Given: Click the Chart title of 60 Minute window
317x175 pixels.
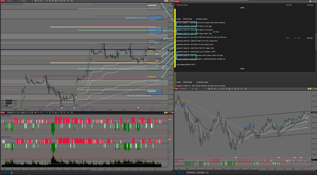Looking at the screenshot, I should point(3,1).
